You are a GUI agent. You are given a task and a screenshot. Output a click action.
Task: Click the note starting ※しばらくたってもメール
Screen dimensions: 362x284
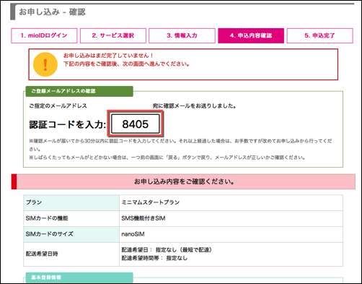167,158
